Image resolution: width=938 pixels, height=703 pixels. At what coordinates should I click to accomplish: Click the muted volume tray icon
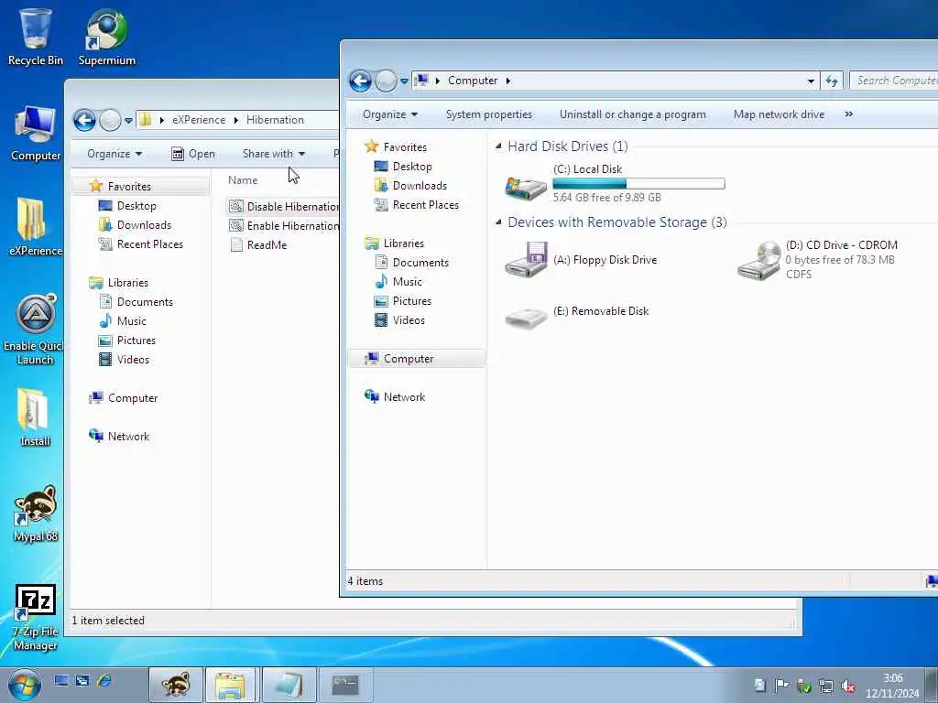coord(847,686)
